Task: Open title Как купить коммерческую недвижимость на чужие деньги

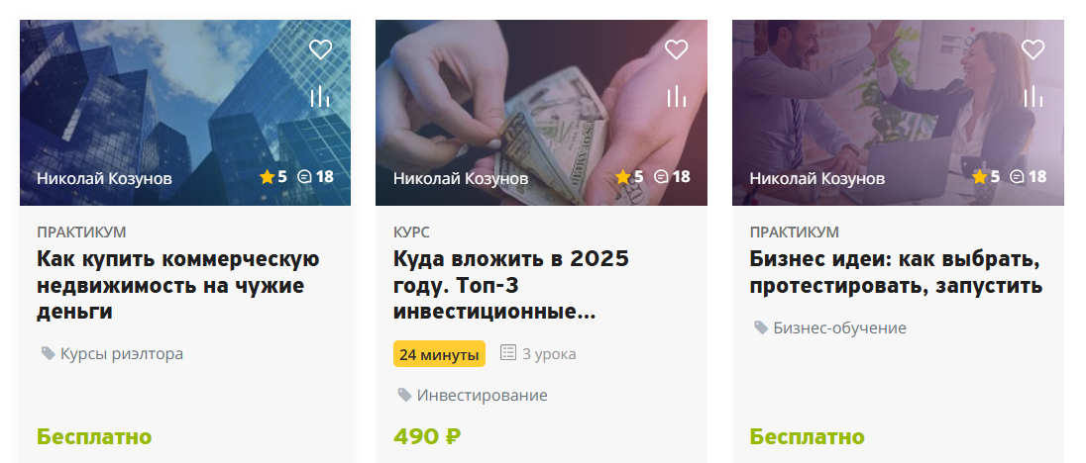Action: (178, 286)
